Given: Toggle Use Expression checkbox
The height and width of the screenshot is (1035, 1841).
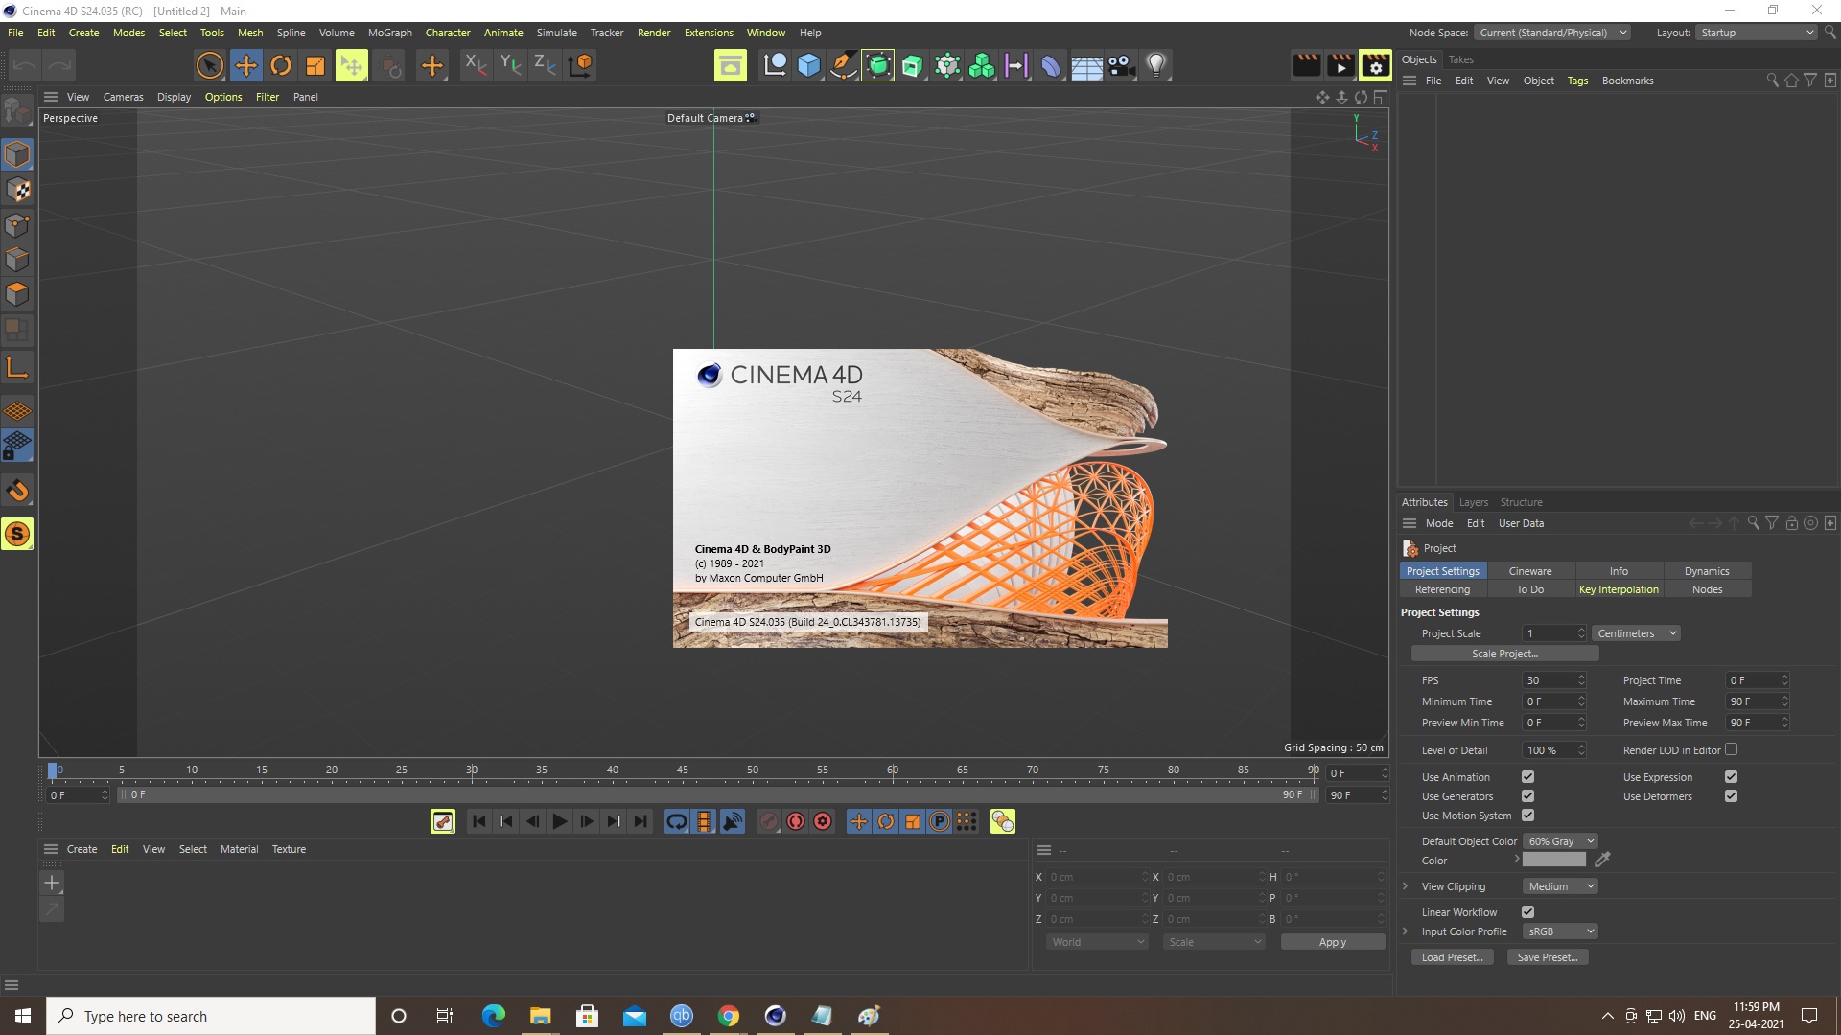Looking at the screenshot, I should click(1731, 777).
